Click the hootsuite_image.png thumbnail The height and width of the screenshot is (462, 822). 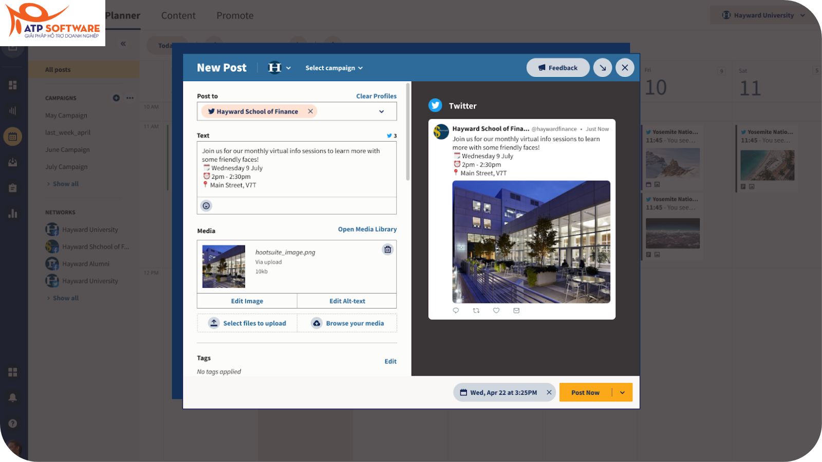click(x=223, y=266)
